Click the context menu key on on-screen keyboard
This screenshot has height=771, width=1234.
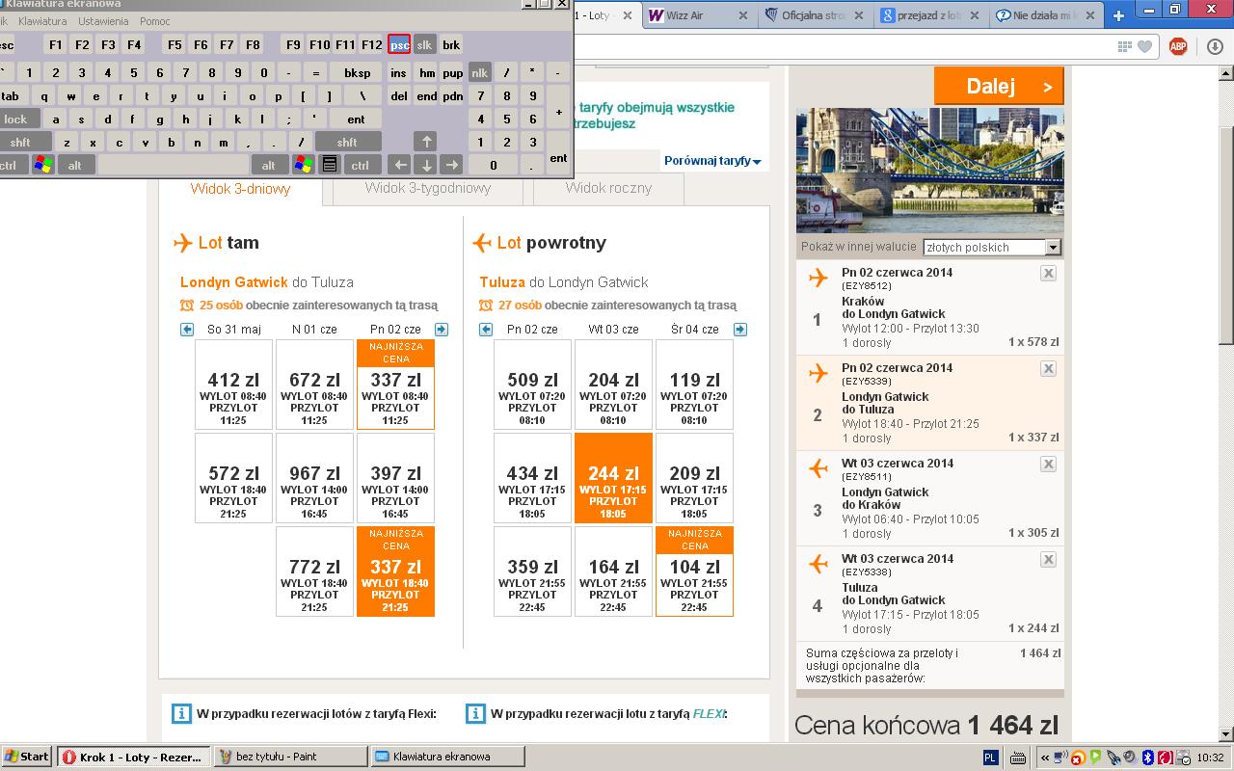tap(330, 165)
